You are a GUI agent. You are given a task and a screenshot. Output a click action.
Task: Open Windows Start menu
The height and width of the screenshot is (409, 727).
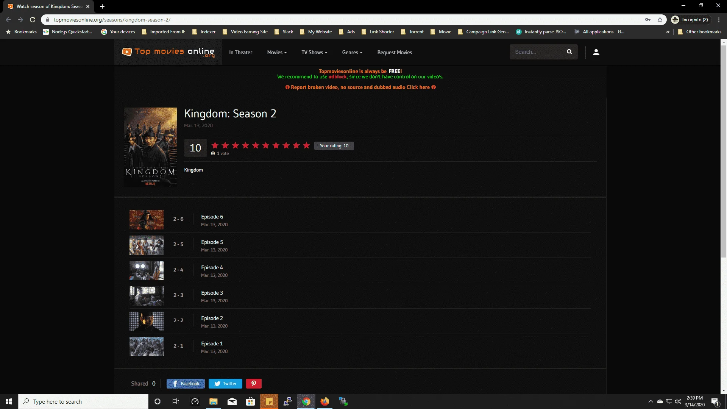(9, 401)
